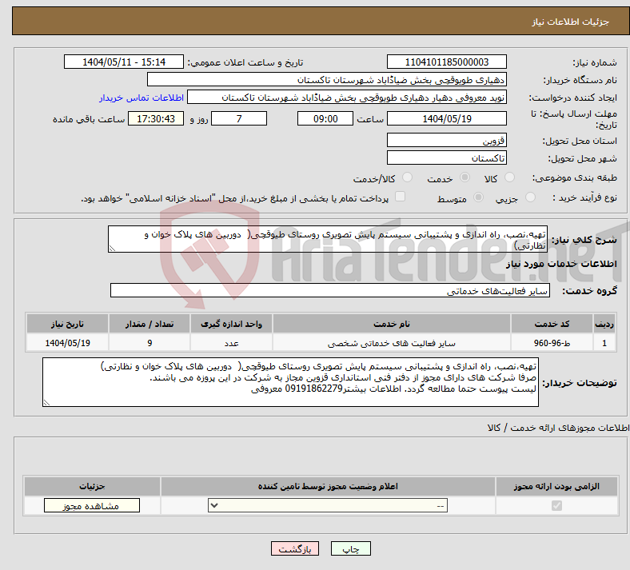
Task: Click the مشاهده مجوز button
Action: (92, 505)
